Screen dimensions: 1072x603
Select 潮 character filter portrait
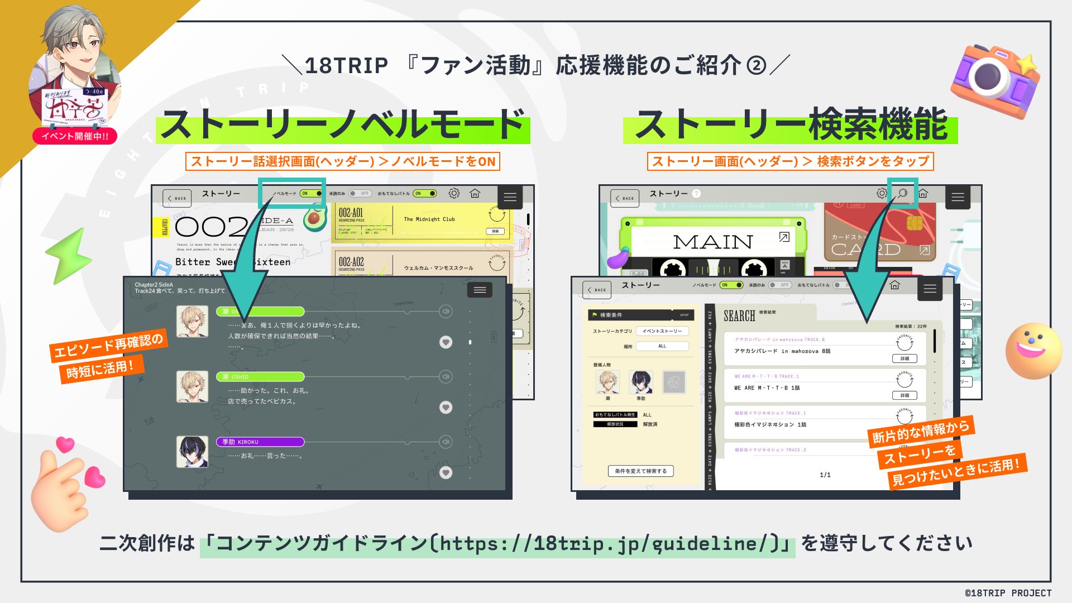(607, 382)
